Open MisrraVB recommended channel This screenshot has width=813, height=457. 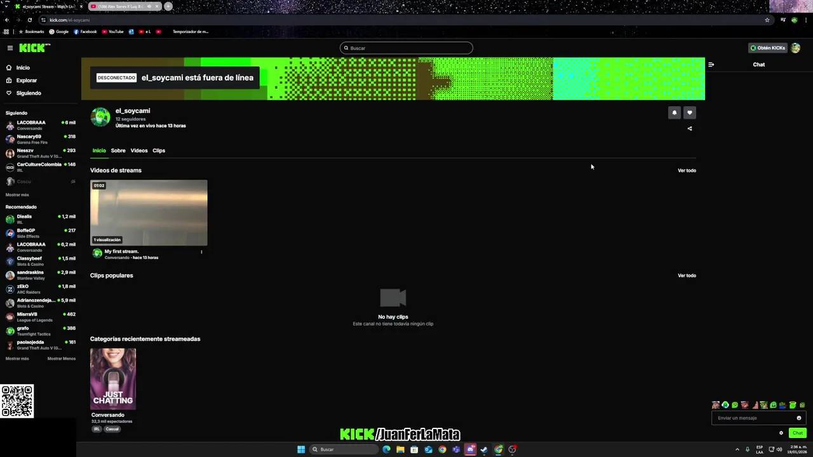[41, 317]
